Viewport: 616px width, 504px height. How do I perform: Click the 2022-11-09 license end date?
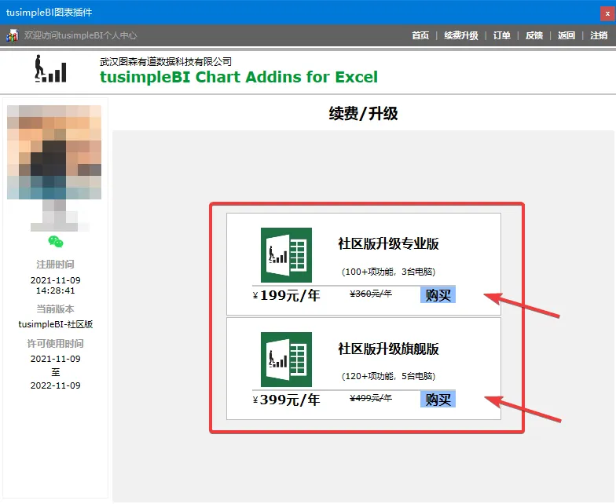pyautogui.click(x=55, y=385)
